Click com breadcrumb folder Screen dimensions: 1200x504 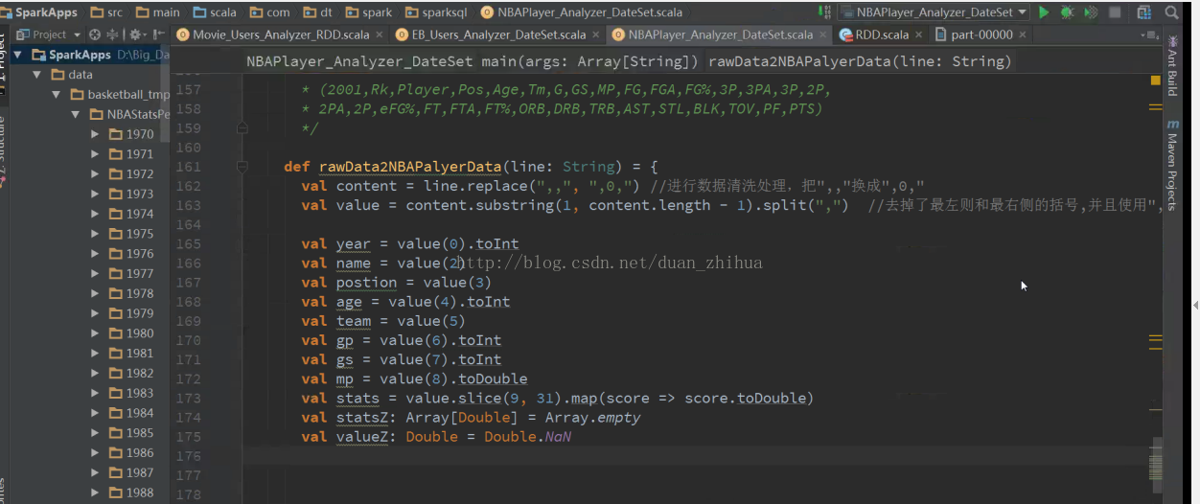click(269, 12)
